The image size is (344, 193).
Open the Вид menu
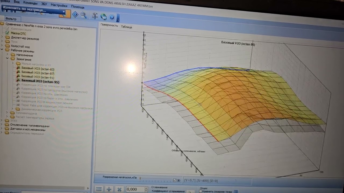17,2
